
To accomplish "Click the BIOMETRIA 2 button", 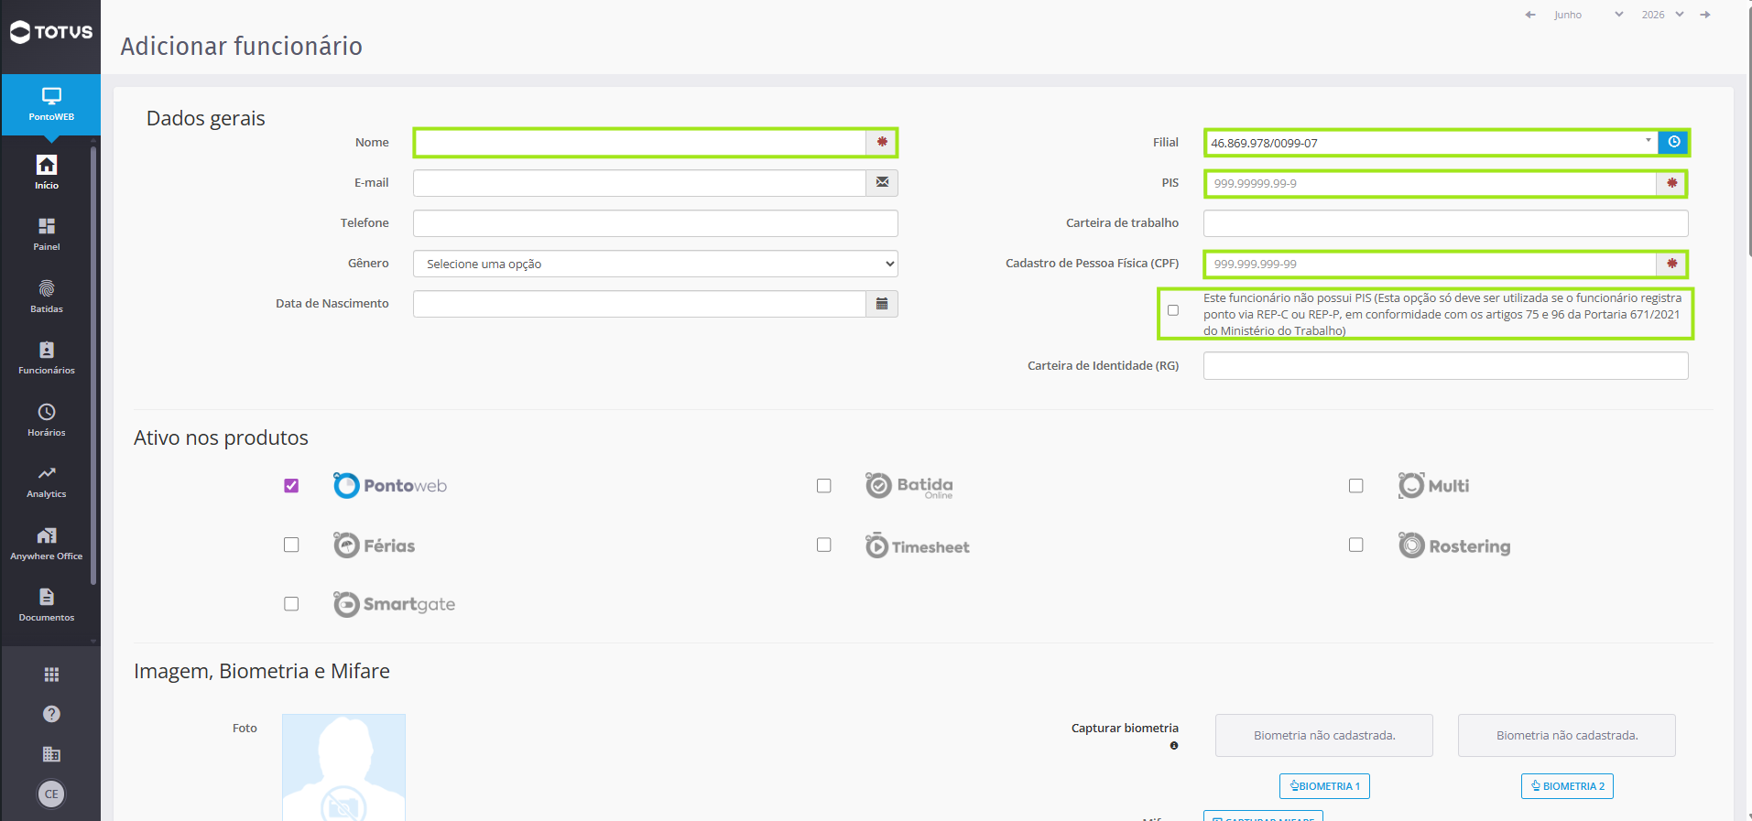I will [x=1567, y=786].
